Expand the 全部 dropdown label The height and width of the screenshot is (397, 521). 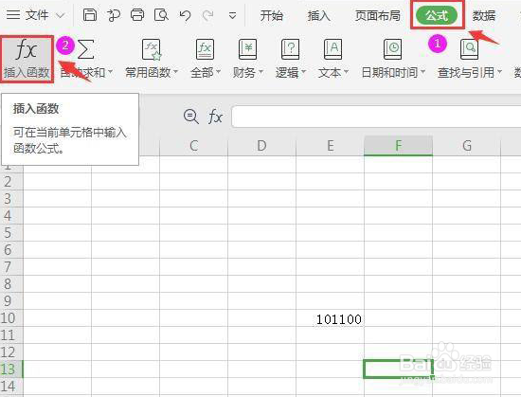(205, 72)
